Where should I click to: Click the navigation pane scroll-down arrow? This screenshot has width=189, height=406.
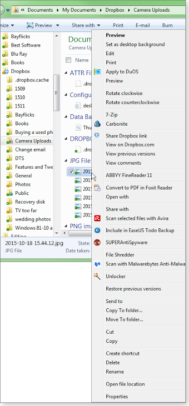point(57,233)
